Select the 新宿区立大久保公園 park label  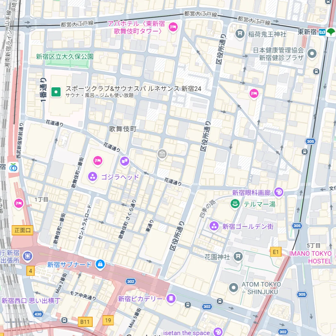pyautogui.click(x=65, y=56)
